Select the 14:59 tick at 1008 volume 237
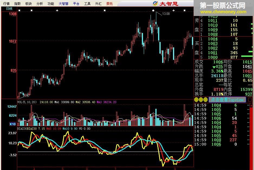Viewport: 254px width, 170px height. coord(222,140)
